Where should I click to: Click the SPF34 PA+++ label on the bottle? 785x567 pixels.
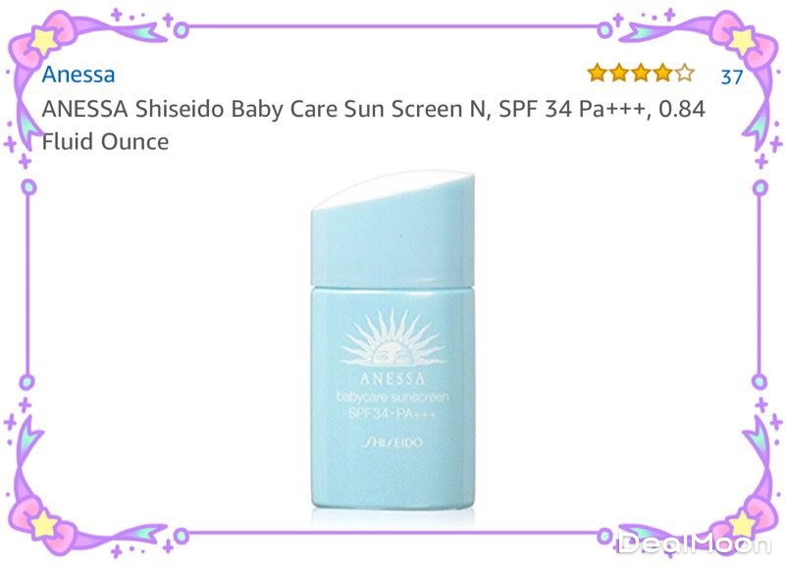tap(392, 414)
